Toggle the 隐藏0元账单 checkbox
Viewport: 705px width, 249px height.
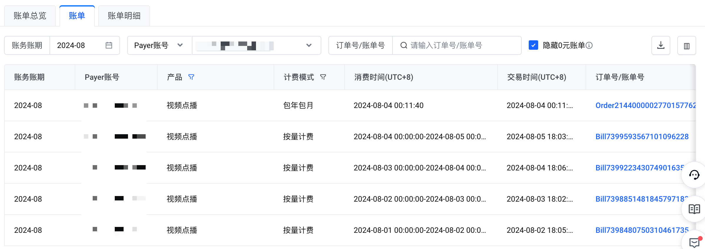pyautogui.click(x=533, y=45)
